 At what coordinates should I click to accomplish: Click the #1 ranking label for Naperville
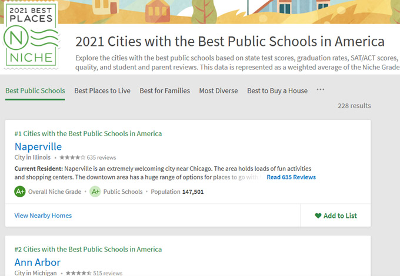(x=88, y=133)
